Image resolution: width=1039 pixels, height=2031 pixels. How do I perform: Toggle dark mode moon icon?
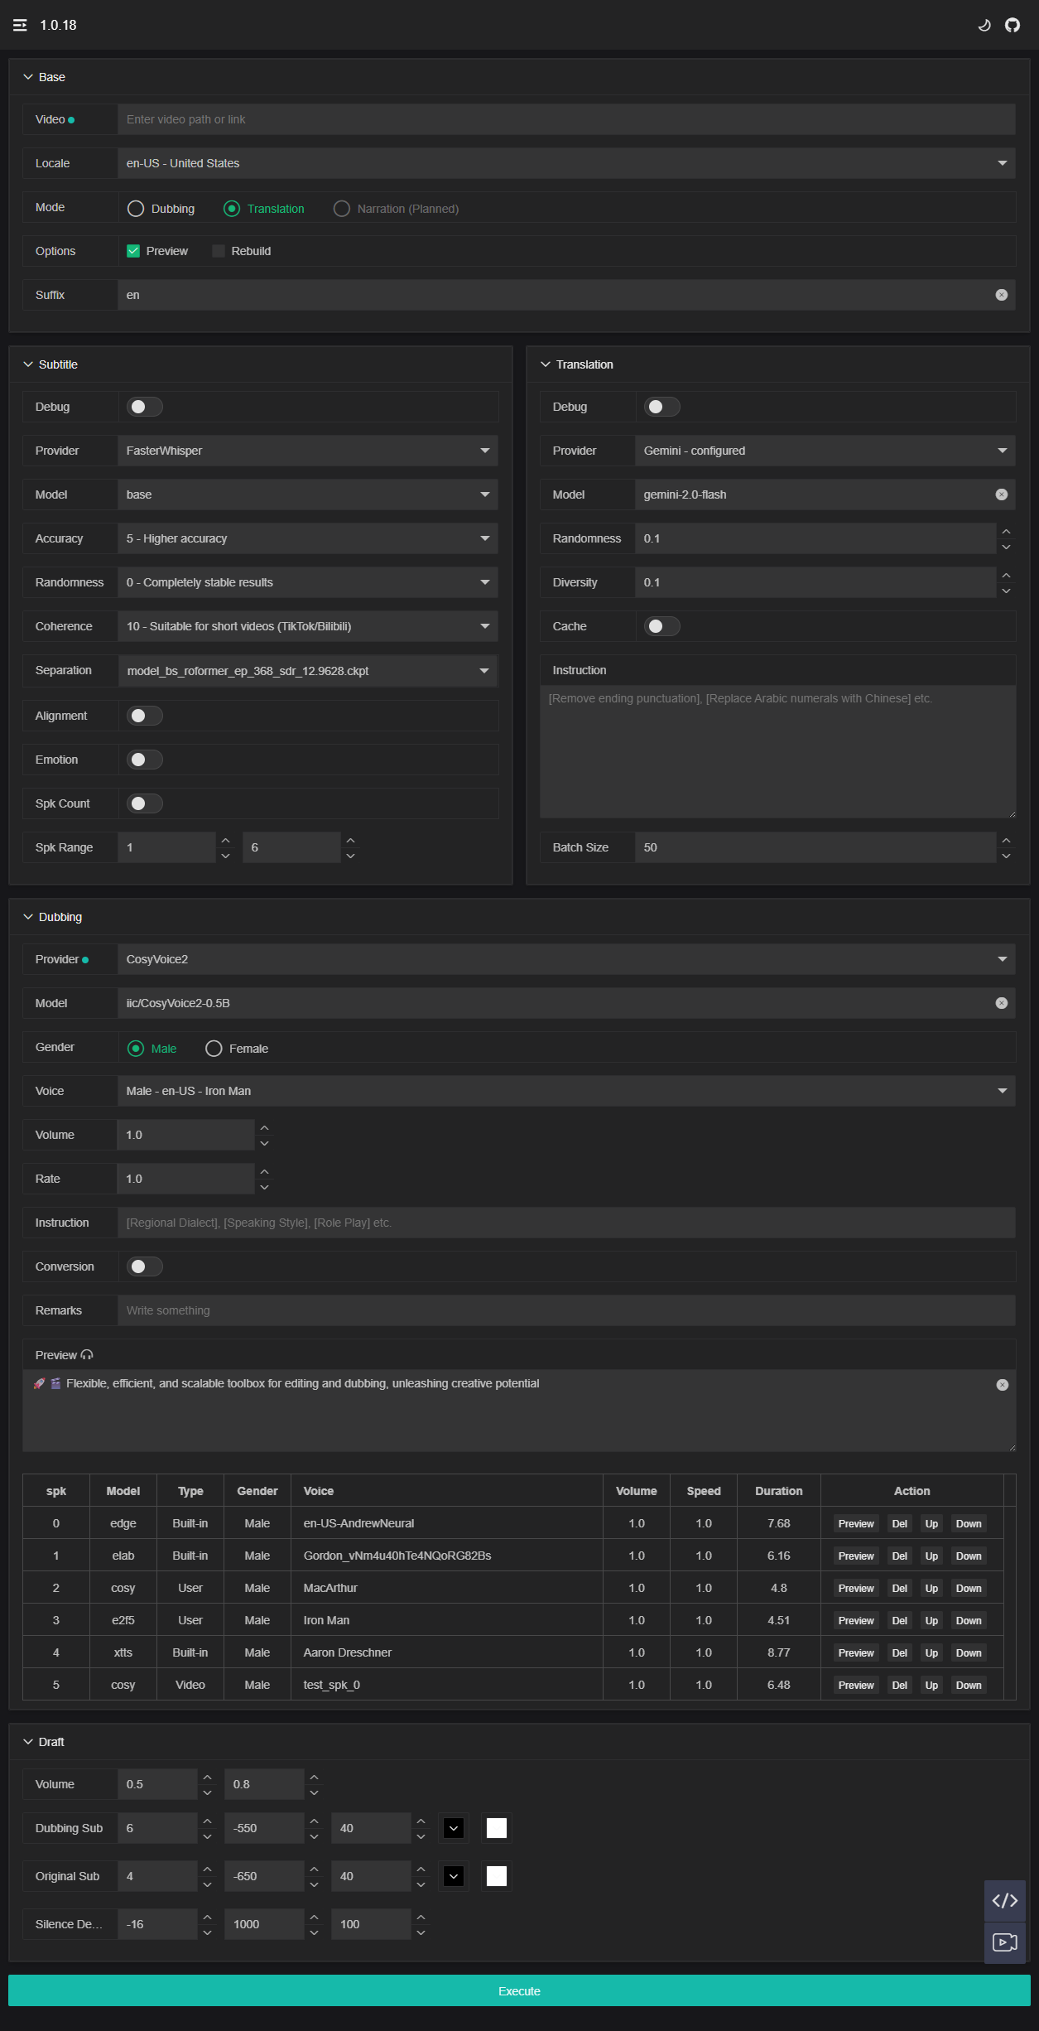tap(984, 25)
